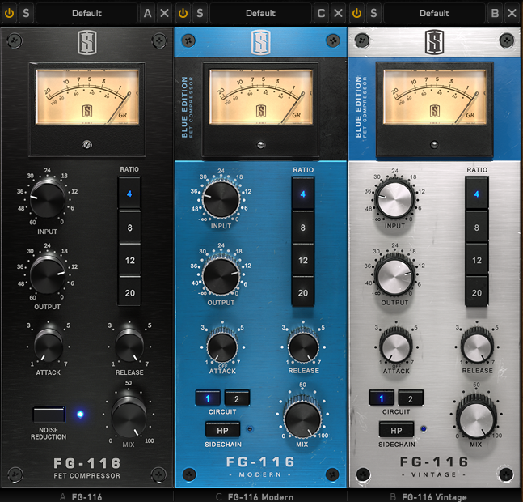Click meter calibration screw on black FG-116
Screen dimensions: 523x502
coord(87,145)
